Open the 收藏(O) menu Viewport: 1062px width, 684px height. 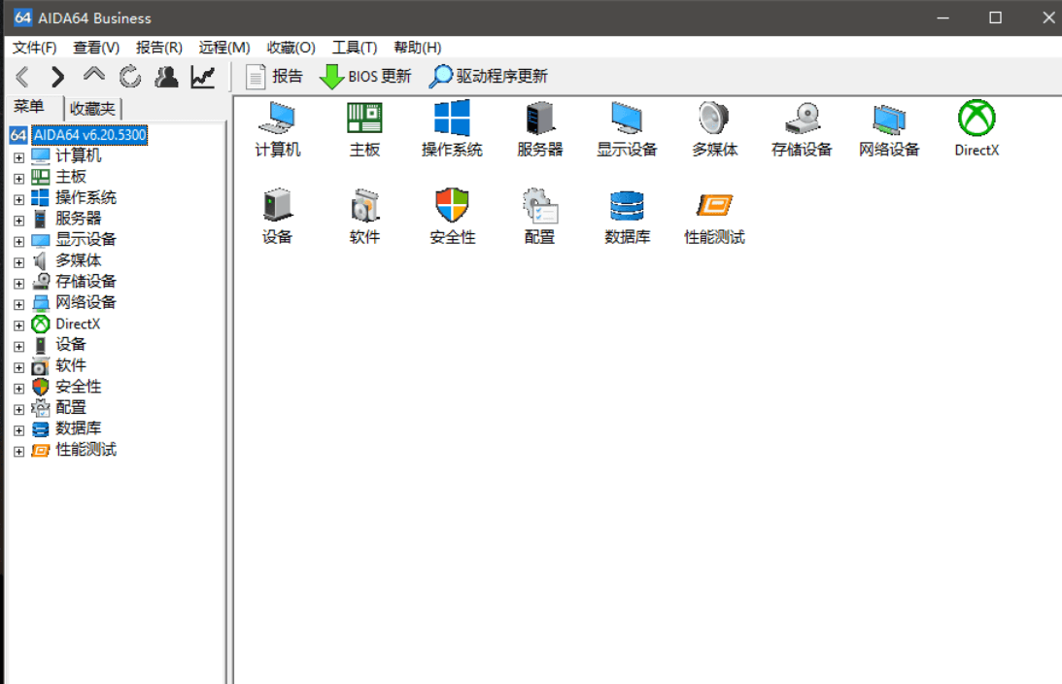point(291,48)
